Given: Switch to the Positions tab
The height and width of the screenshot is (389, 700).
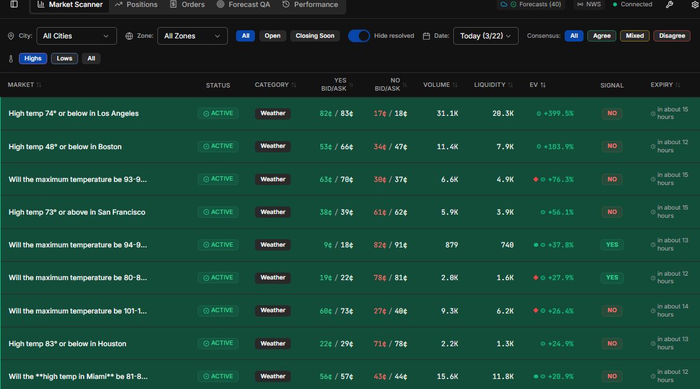Looking at the screenshot, I should (136, 4).
